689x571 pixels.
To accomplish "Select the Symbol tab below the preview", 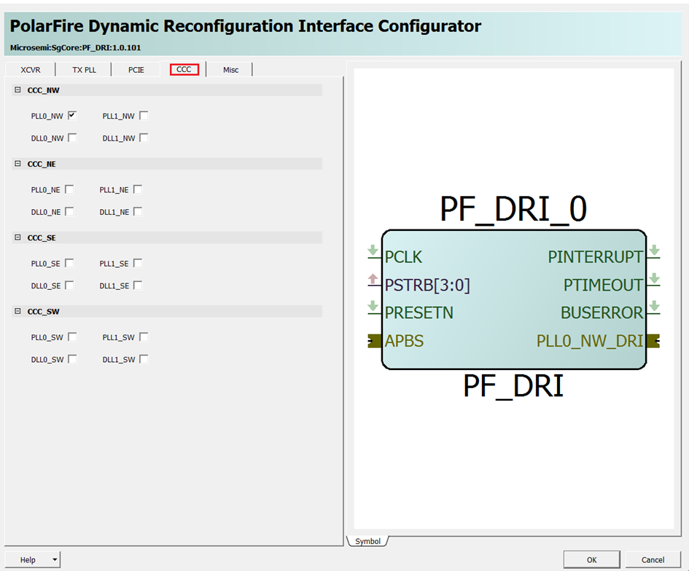I will (x=367, y=541).
